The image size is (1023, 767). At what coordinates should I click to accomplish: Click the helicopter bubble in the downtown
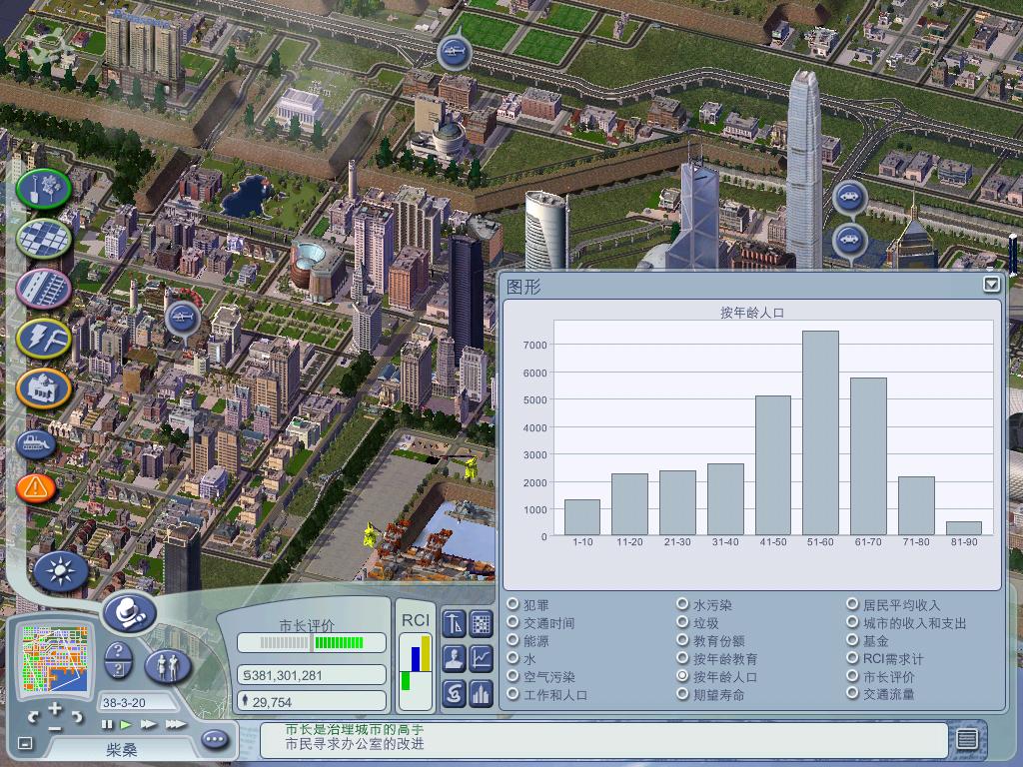click(x=182, y=319)
